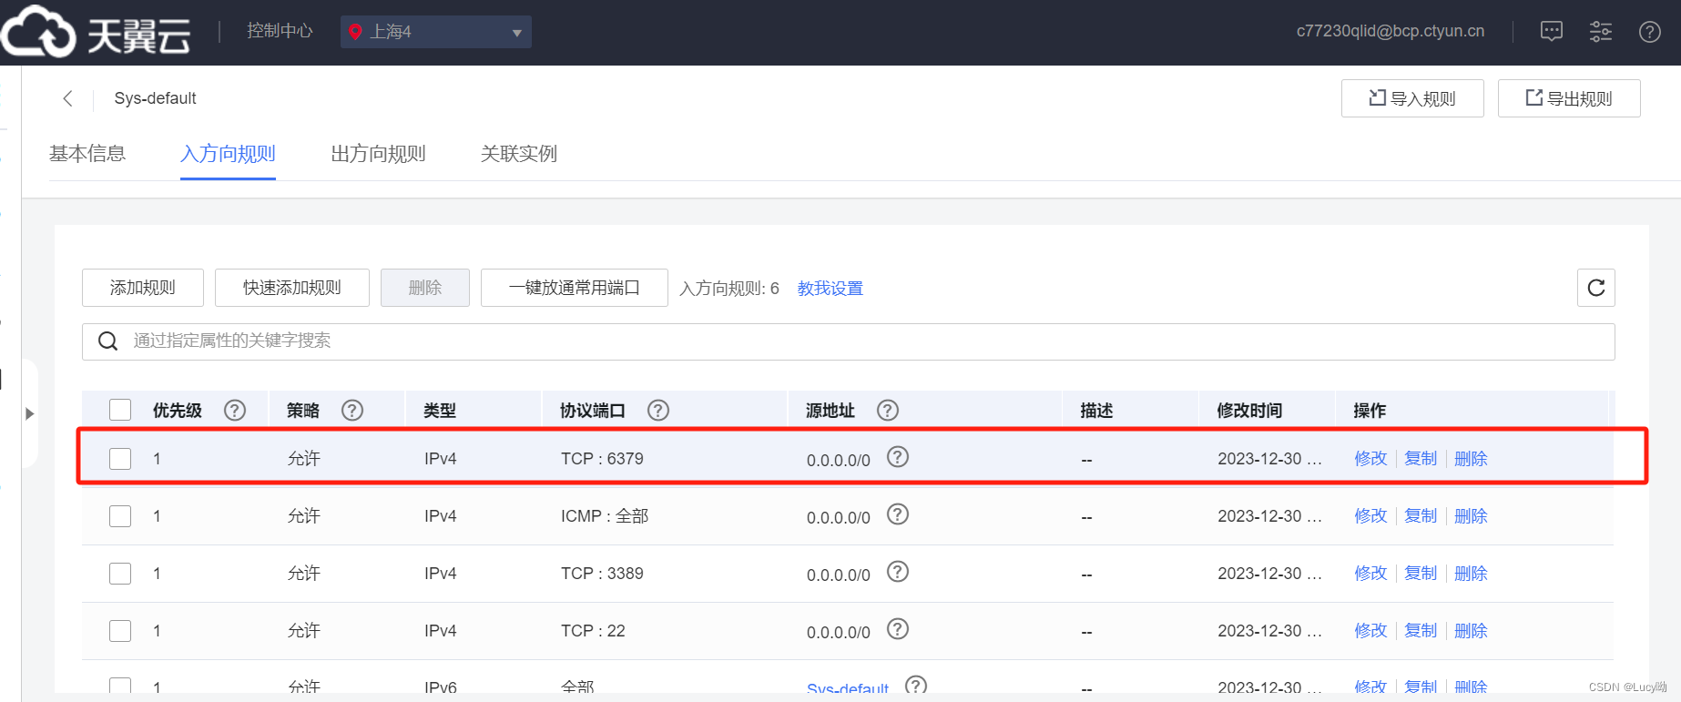Go back with the left chevron arrow

(67, 98)
